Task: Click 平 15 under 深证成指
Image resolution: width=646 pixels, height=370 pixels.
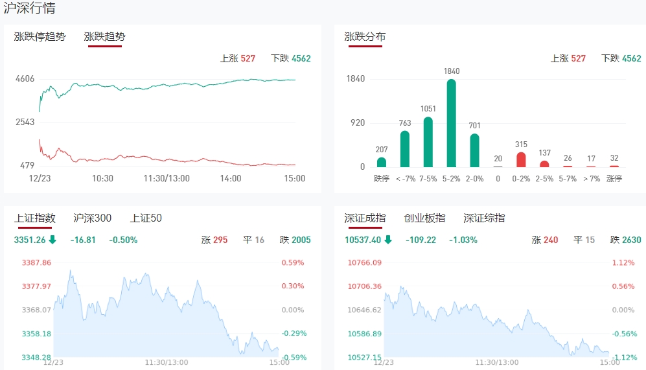Action: click(584, 240)
